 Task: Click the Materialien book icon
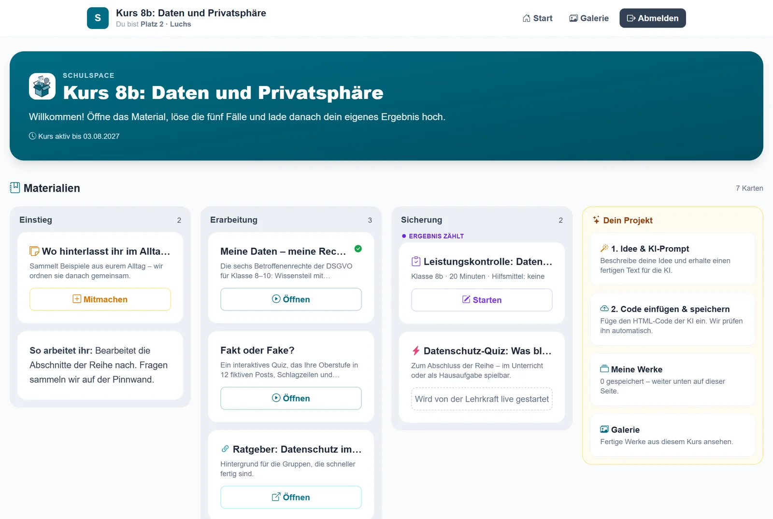[x=15, y=188]
